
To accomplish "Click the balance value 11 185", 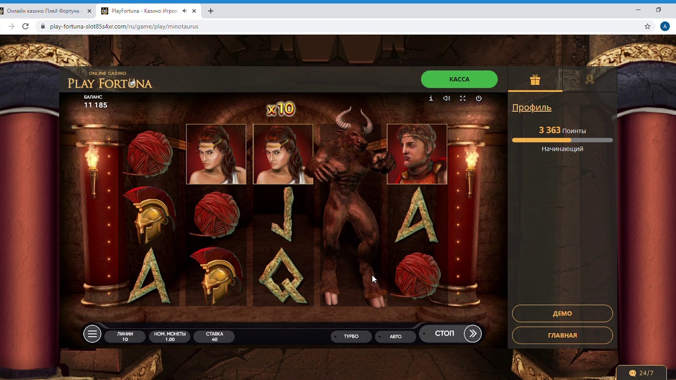I will click(x=96, y=105).
